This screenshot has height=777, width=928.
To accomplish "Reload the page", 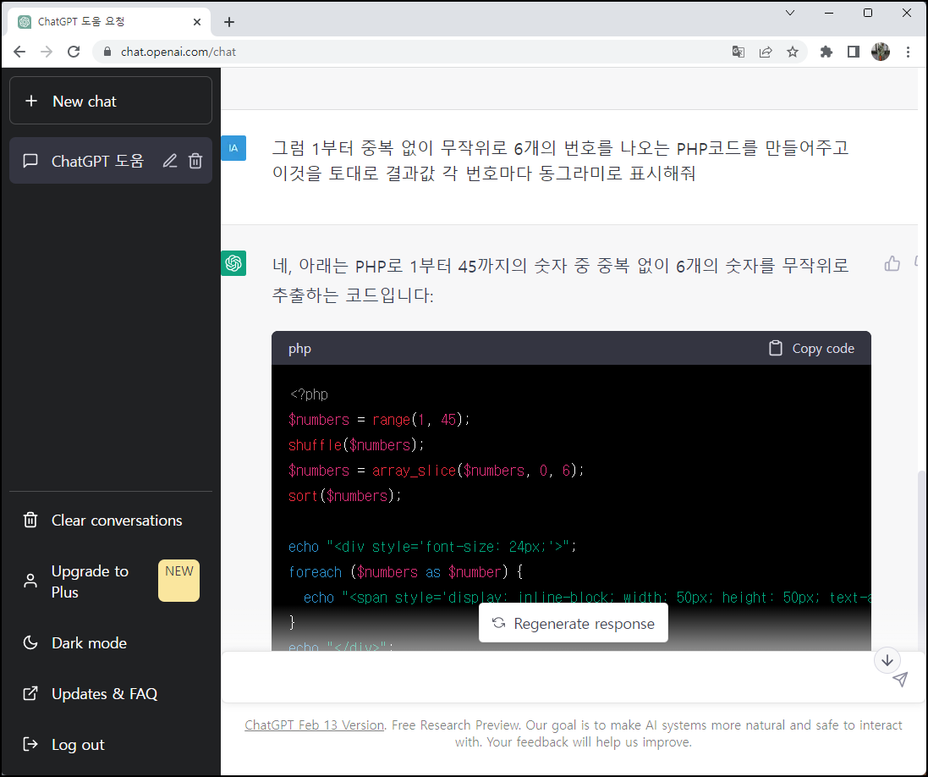I will pyautogui.click(x=74, y=52).
